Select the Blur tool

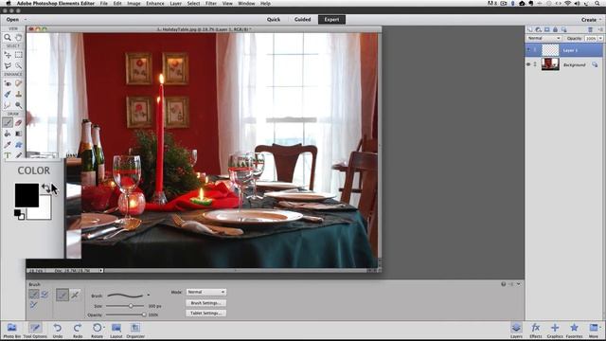tap(8, 105)
